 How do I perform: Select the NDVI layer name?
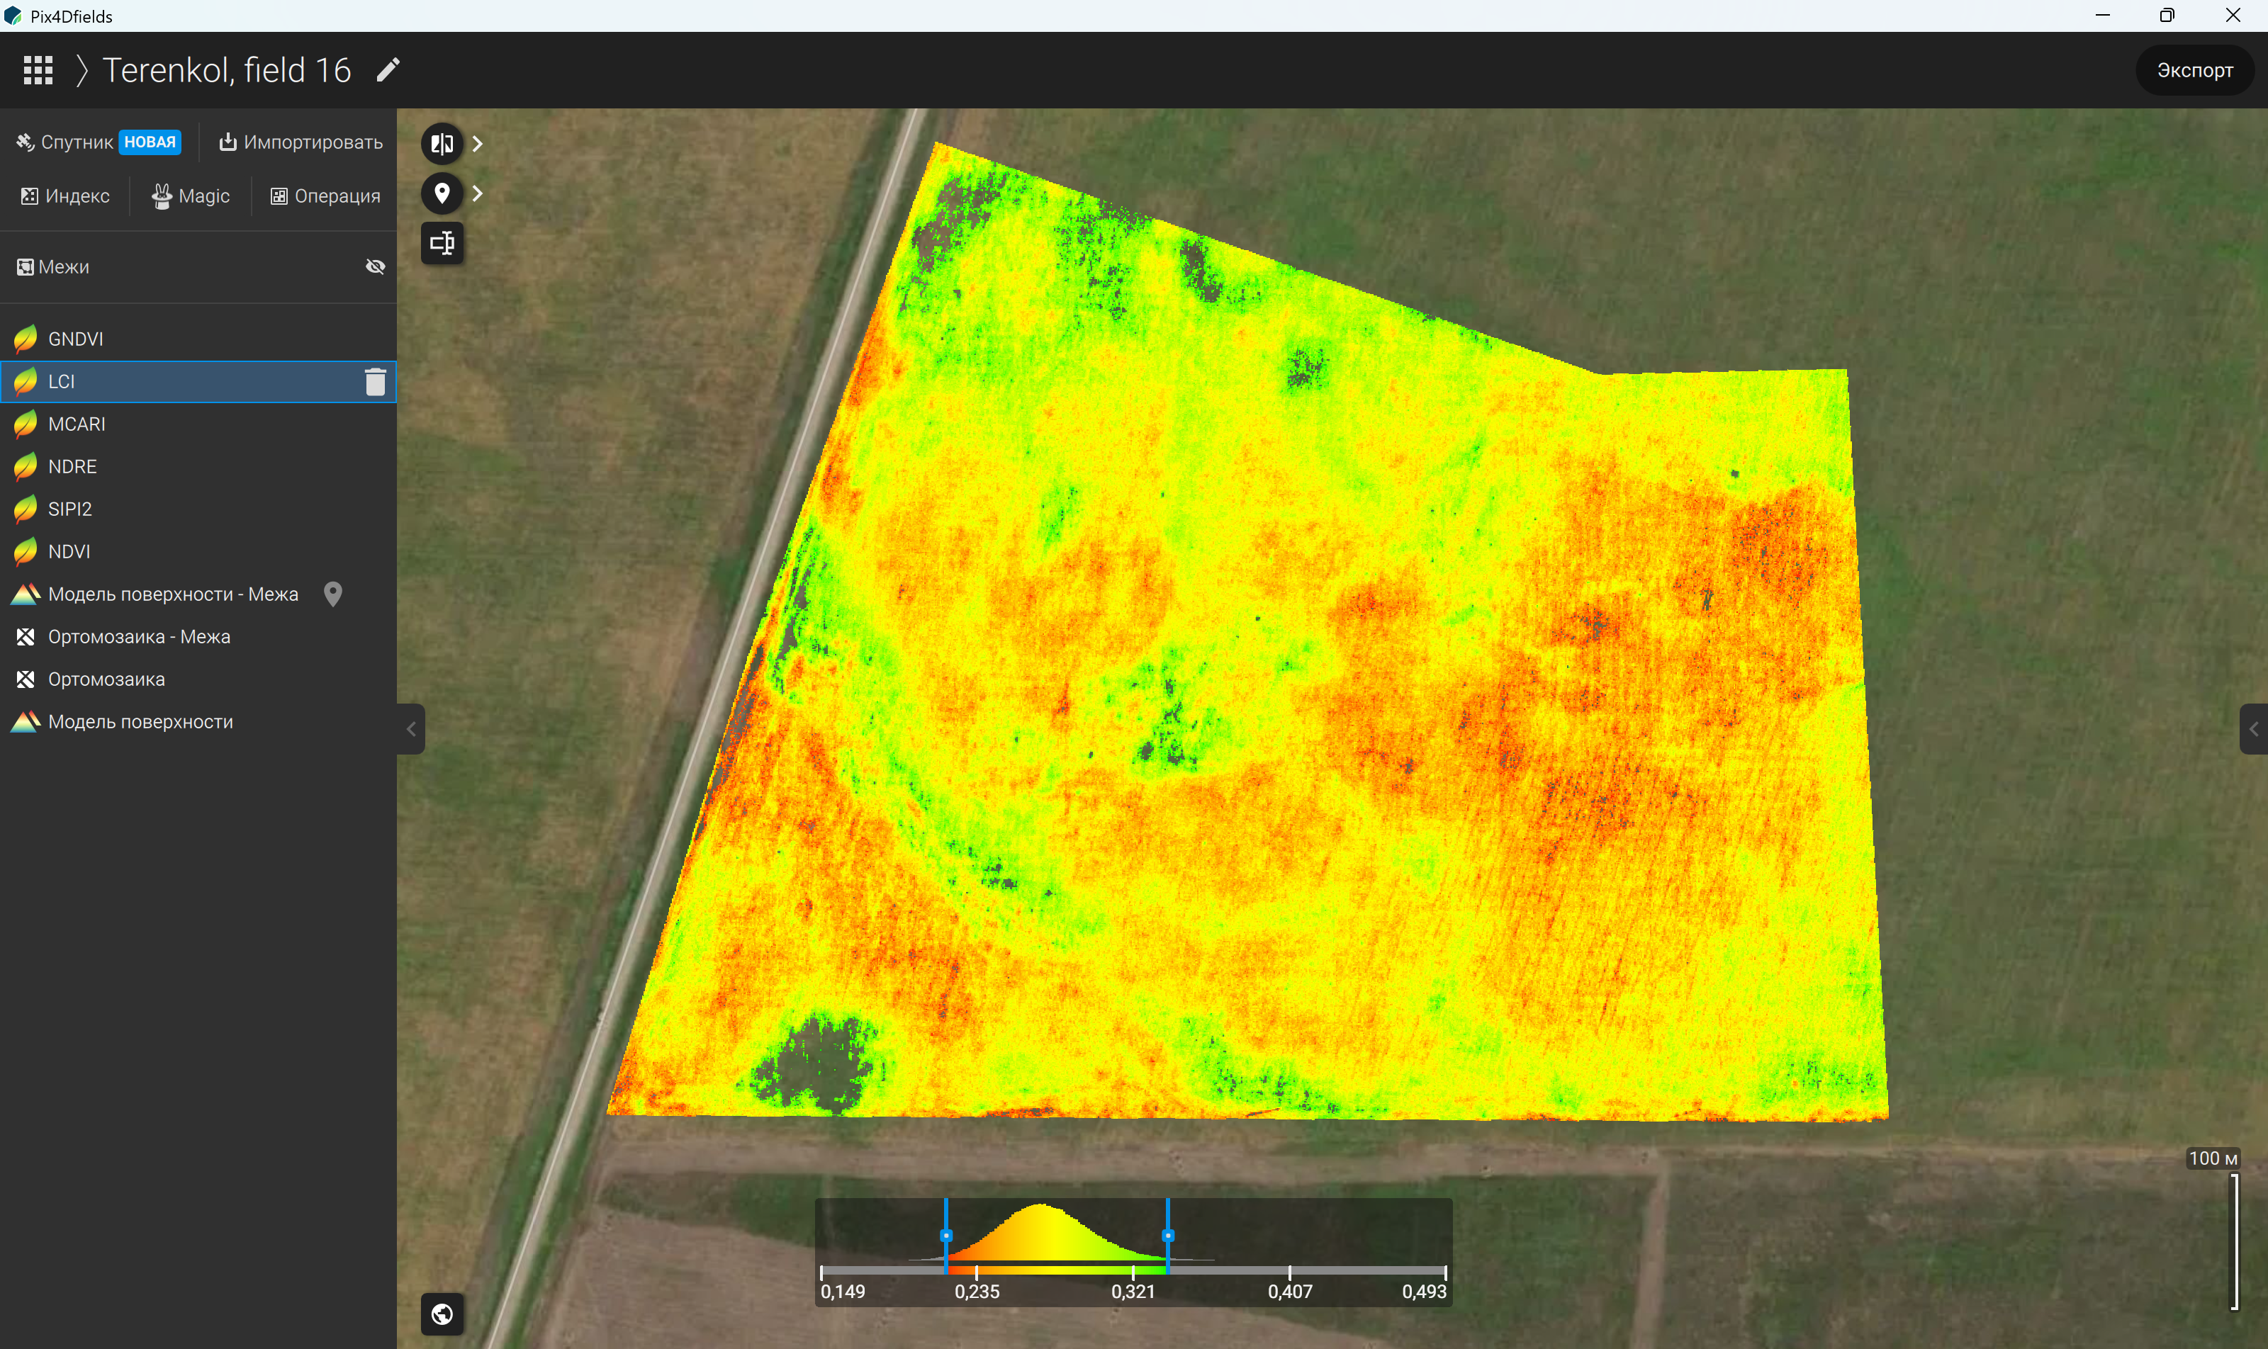point(69,552)
